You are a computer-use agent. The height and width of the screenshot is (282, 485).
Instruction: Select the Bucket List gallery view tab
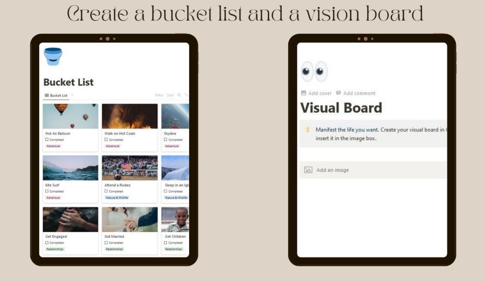56,95
